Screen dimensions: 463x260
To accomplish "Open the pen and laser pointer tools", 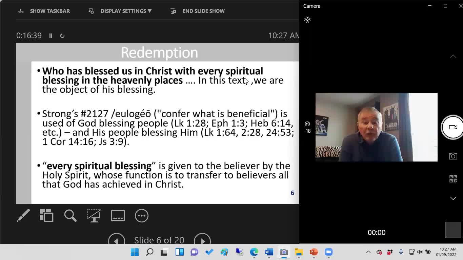I will tap(23, 216).
